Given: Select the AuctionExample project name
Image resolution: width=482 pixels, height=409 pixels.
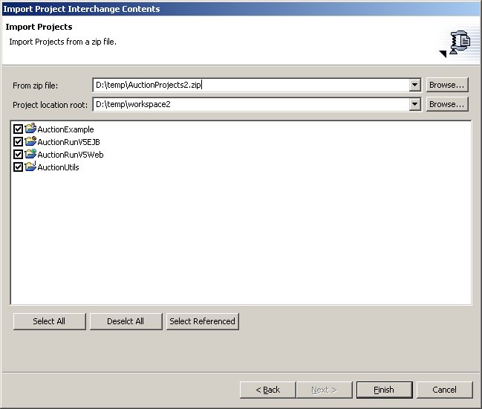Looking at the screenshot, I should [x=65, y=129].
